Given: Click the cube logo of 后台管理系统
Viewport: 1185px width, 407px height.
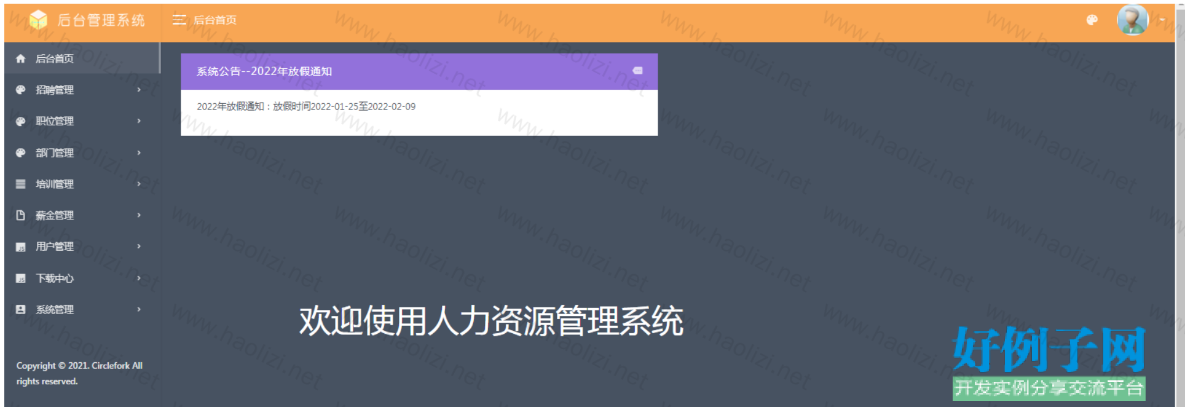Looking at the screenshot, I should pyautogui.click(x=38, y=20).
